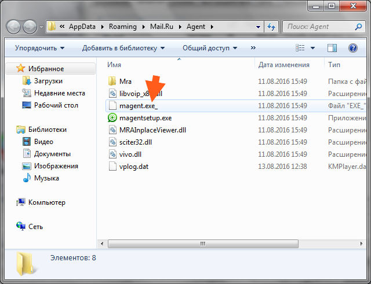
Task: Select the file "MRAInplaceViewer.dll"
Action: pos(152,130)
